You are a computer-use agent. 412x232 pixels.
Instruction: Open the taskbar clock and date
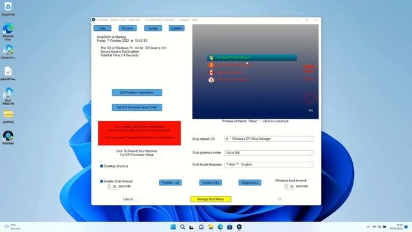[x=397, y=227]
